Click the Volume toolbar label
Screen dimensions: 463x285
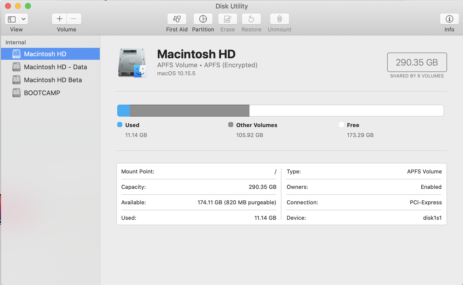[67, 29]
